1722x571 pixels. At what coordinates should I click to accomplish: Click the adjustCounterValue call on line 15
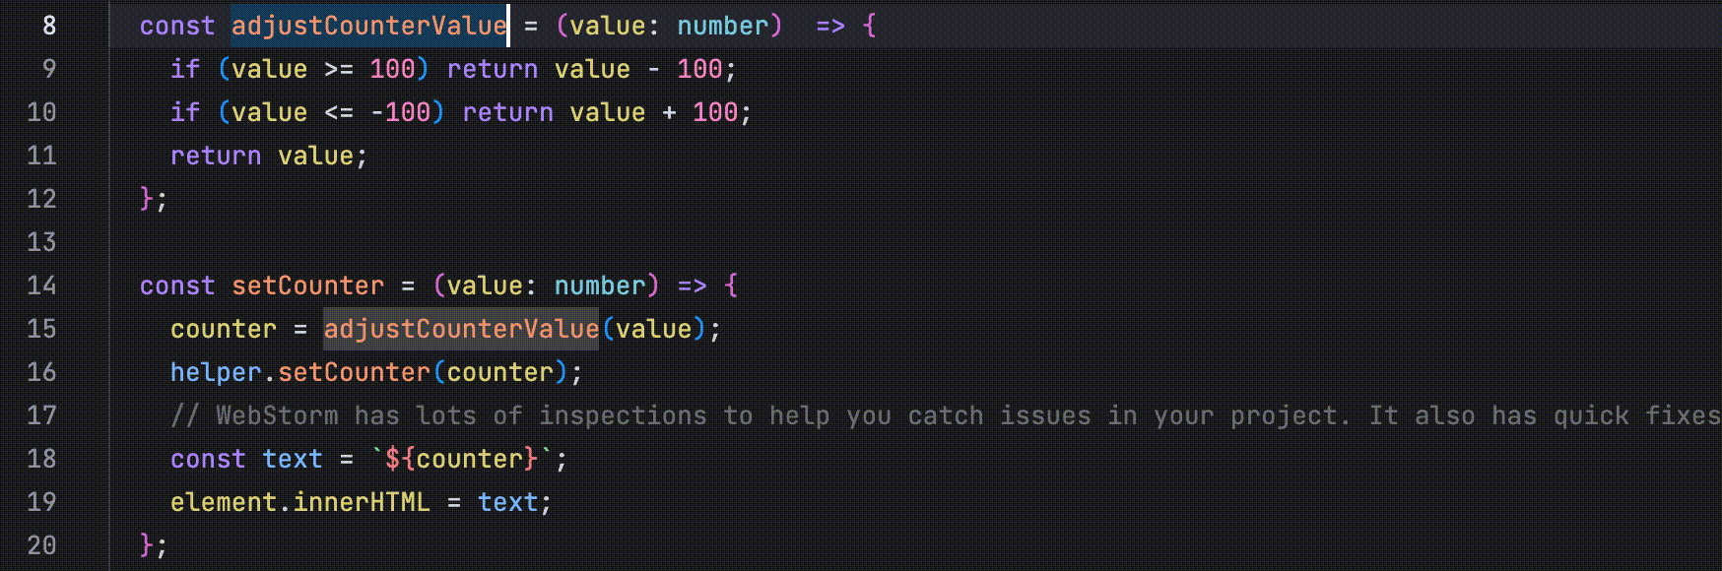tap(461, 329)
